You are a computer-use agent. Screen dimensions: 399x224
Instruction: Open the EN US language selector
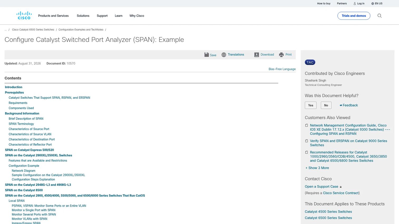click(x=377, y=4)
